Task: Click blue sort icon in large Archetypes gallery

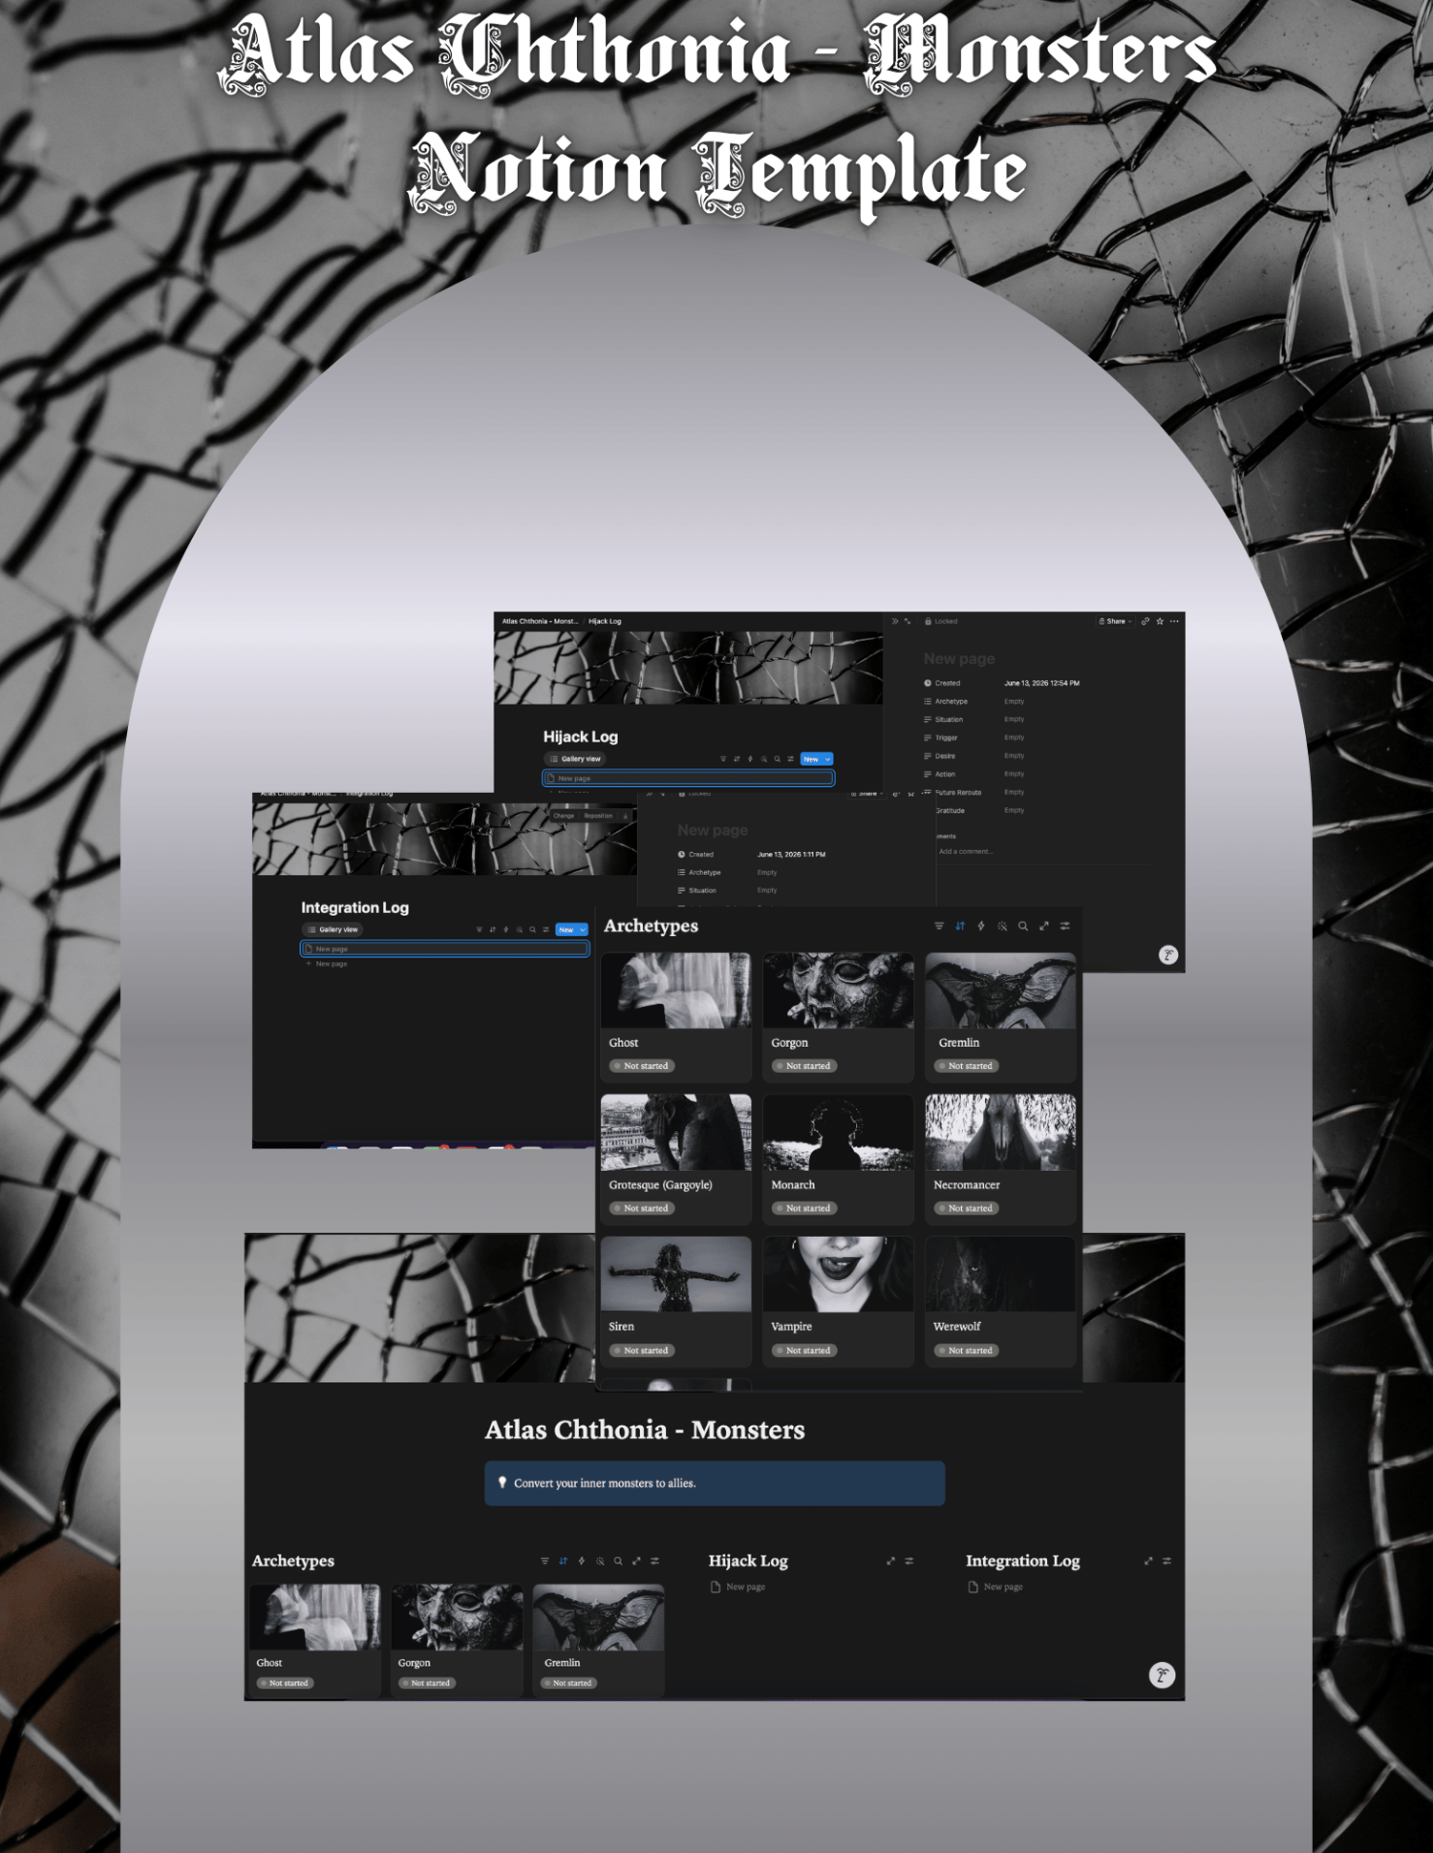Action: coord(960,926)
